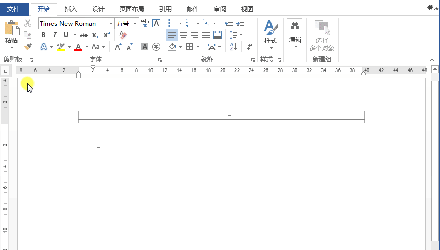Viewport: 440px width, 250px height.
Task: Click the vertical scrollbar up arrow
Action: [x=435, y=69]
